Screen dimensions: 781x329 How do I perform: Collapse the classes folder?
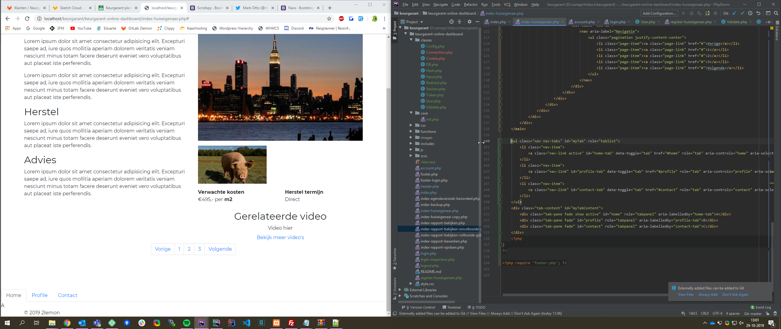click(411, 40)
